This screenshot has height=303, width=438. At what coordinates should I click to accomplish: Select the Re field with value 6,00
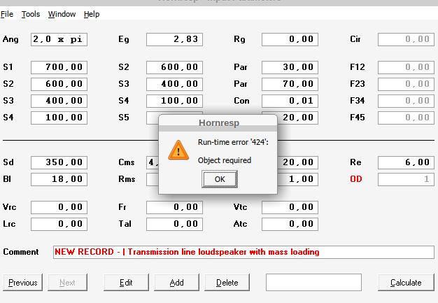406,162
